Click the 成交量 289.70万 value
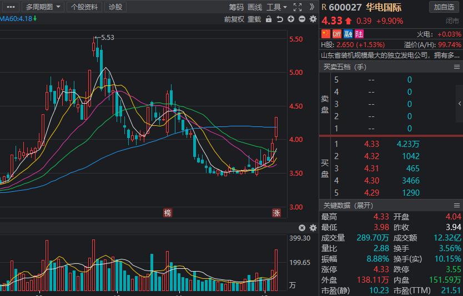Screen dimensions: 463x296 point(373,238)
